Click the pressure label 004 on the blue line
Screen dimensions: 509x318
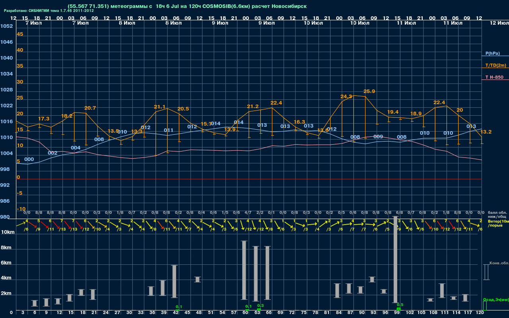point(76,148)
